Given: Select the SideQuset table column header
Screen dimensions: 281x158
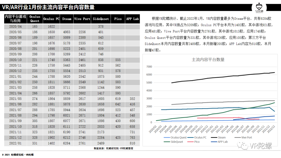Looking at the screenshot, I should 101,19.
